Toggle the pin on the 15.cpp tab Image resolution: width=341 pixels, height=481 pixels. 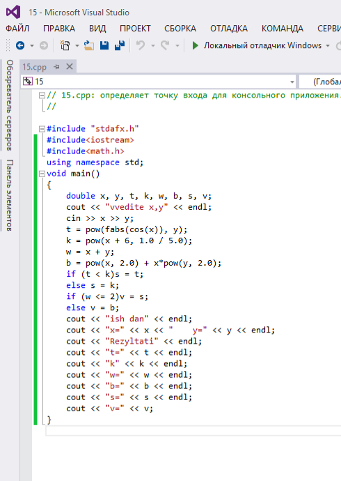[x=56, y=66]
